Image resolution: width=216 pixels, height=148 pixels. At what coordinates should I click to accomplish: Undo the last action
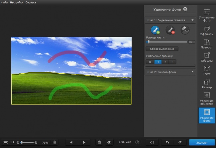pyautogui.click(x=167, y=142)
